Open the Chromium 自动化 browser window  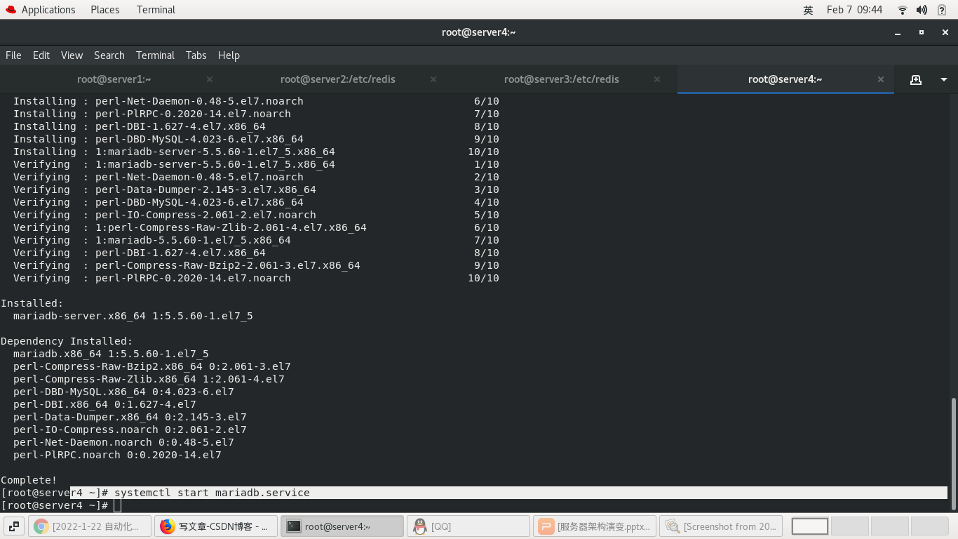(x=89, y=526)
